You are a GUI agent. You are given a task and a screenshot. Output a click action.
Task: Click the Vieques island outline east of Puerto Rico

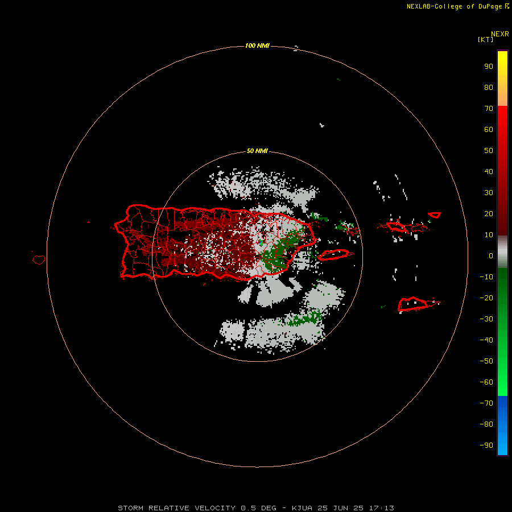[335, 255]
